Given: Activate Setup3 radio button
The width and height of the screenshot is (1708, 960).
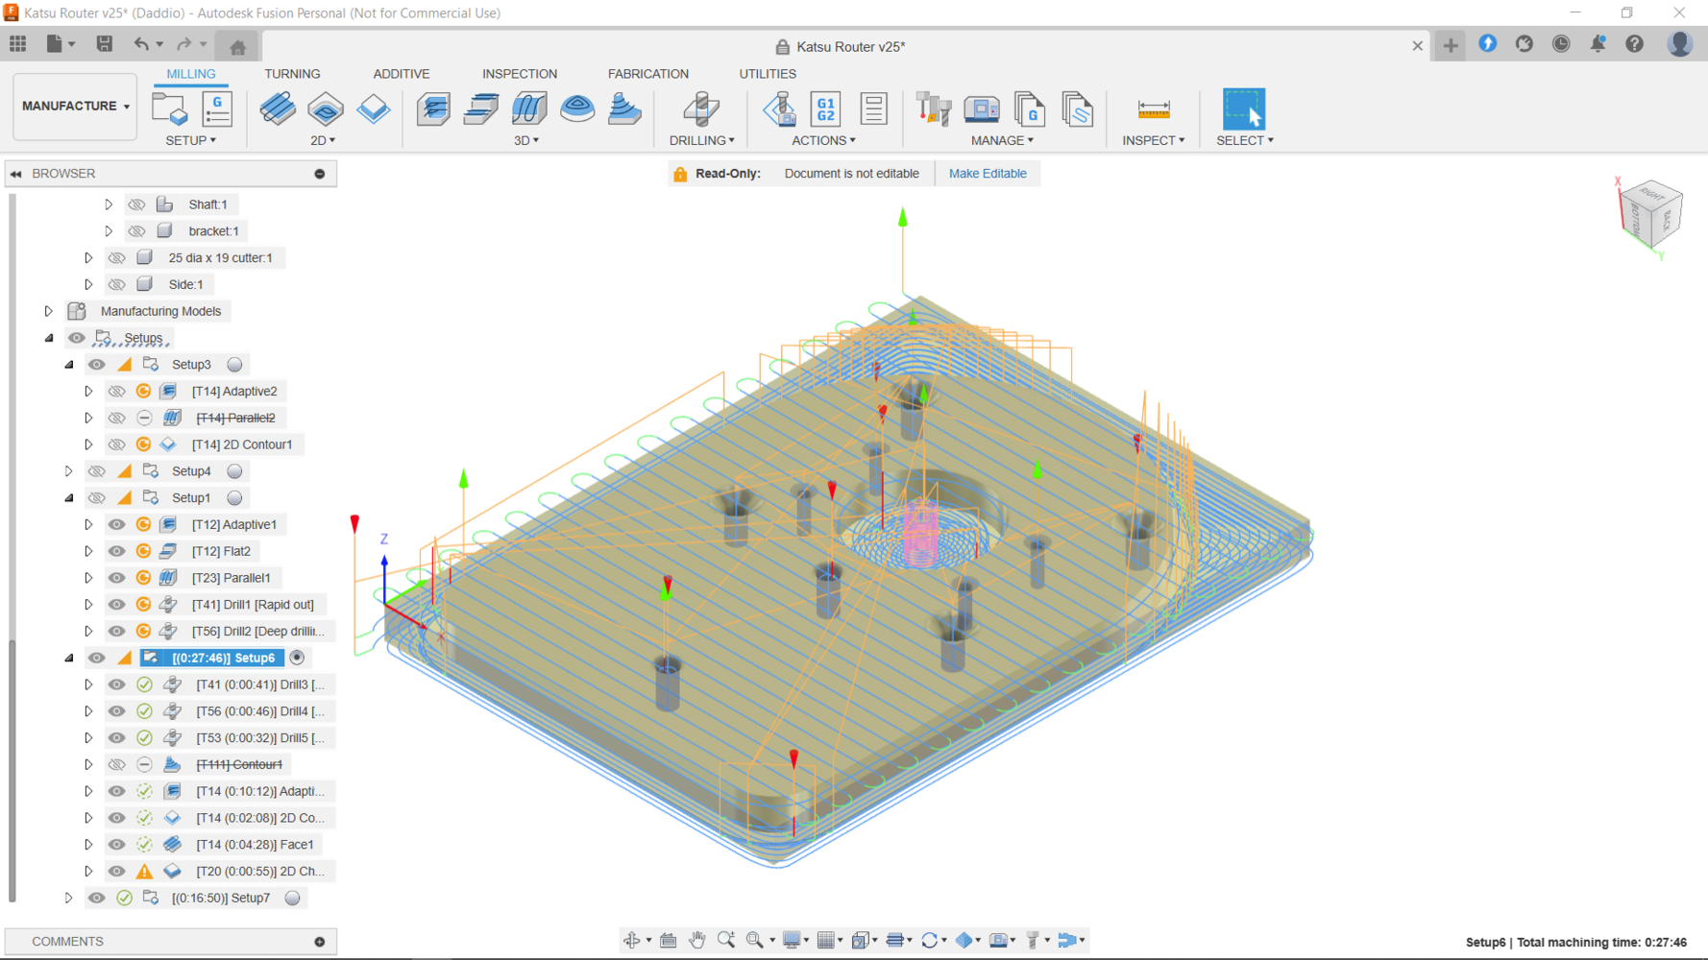Looking at the screenshot, I should point(234,365).
